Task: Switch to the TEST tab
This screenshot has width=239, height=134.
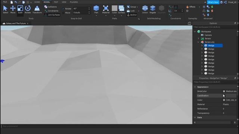Action: point(56,2)
